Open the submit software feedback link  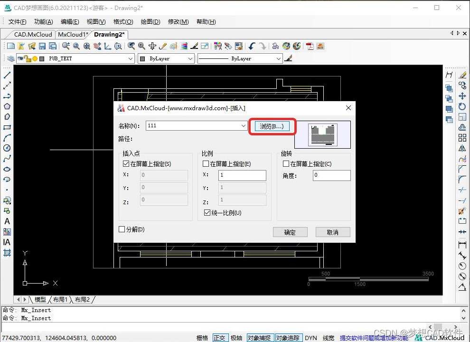point(374,338)
